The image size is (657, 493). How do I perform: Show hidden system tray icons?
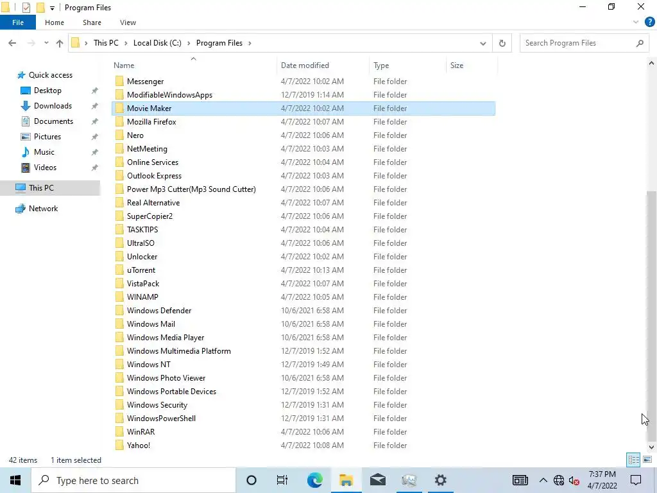tap(543, 480)
